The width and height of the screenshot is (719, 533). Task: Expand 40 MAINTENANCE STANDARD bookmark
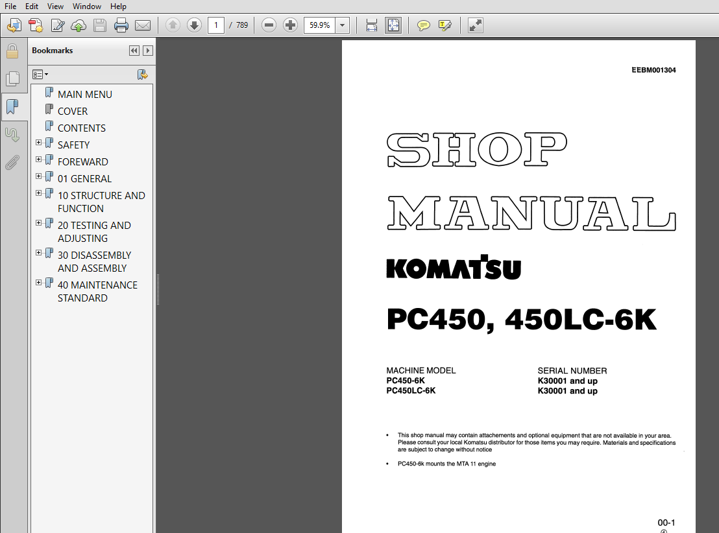[38, 283]
